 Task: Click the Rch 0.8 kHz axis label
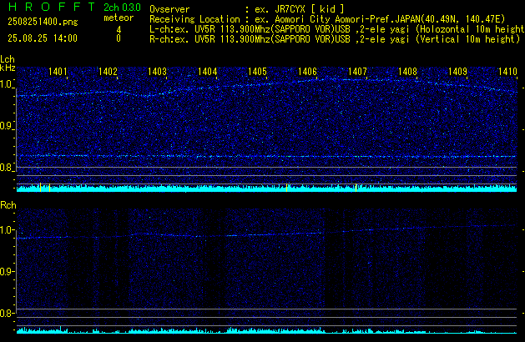(7, 314)
